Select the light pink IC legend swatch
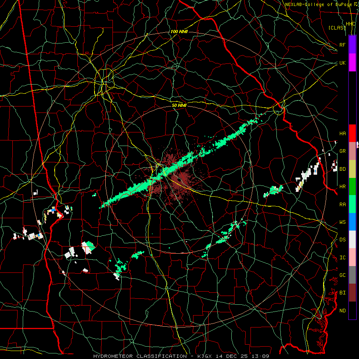Viewport: 359px width, 359px height. coord(352,257)
